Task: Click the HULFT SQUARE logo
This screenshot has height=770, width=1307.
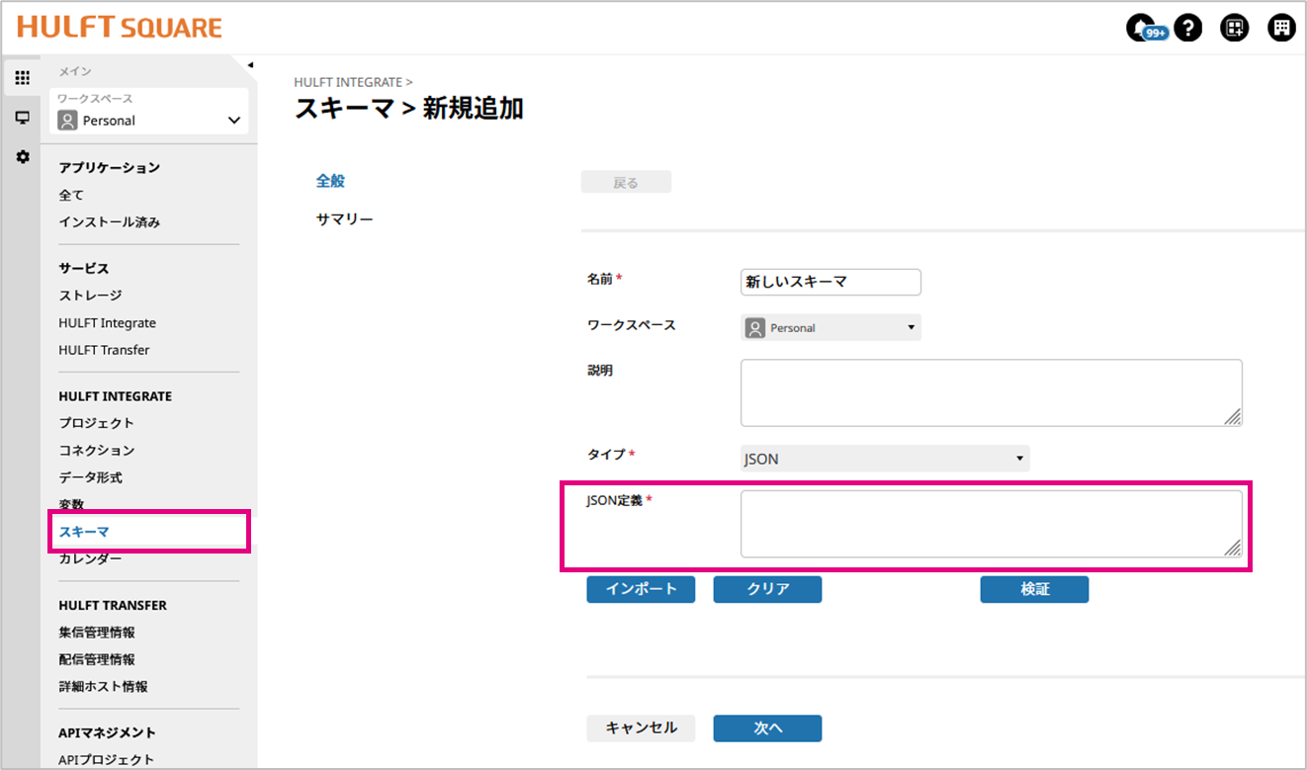Action: [x=120, y=28]
